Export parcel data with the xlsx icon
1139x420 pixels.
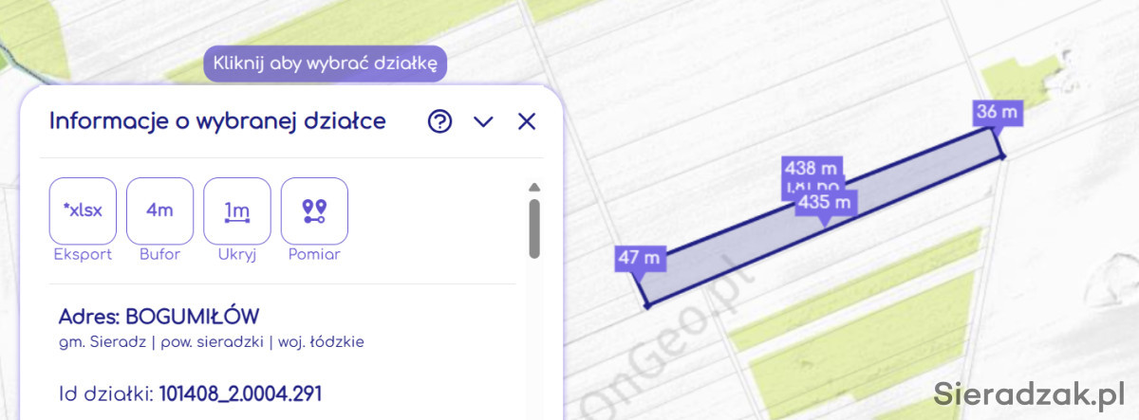tap(83, 210)
